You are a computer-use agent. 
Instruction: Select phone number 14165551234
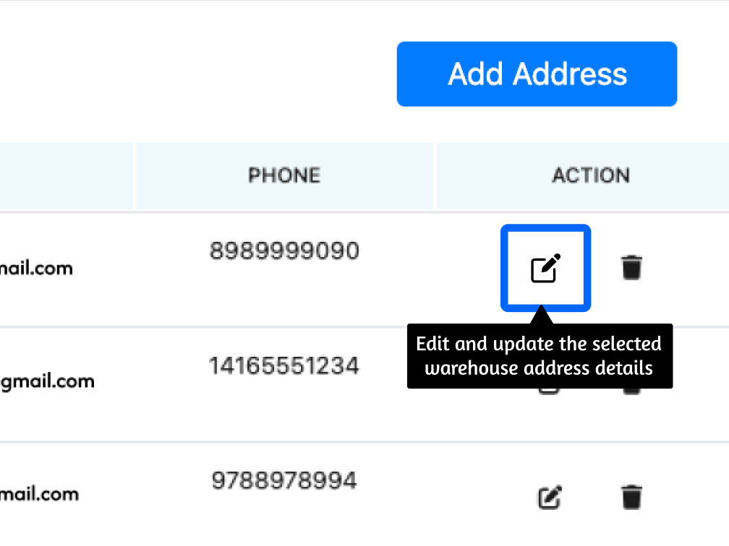284,366
